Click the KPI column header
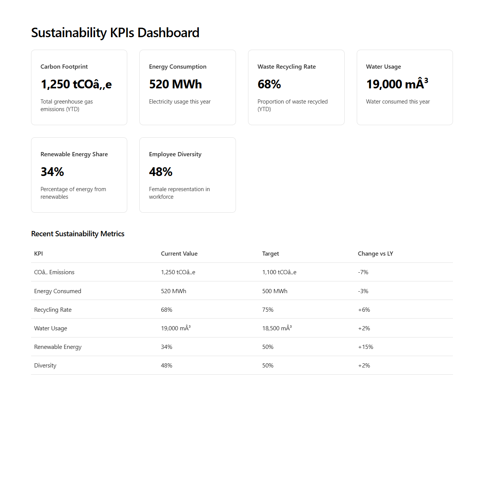The height and width of the screenshot is (493, 484). pos(38,253)
